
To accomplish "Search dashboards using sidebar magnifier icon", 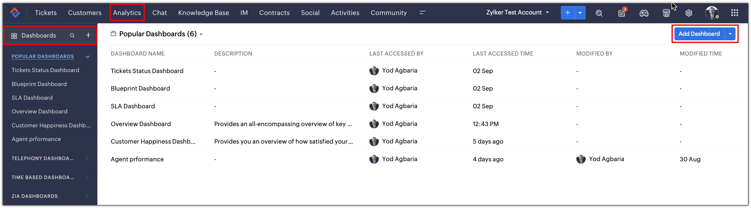I will tap(72, 35).
